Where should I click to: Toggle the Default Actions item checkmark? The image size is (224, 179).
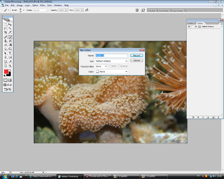pyautogui.click(x=189, y=27)
